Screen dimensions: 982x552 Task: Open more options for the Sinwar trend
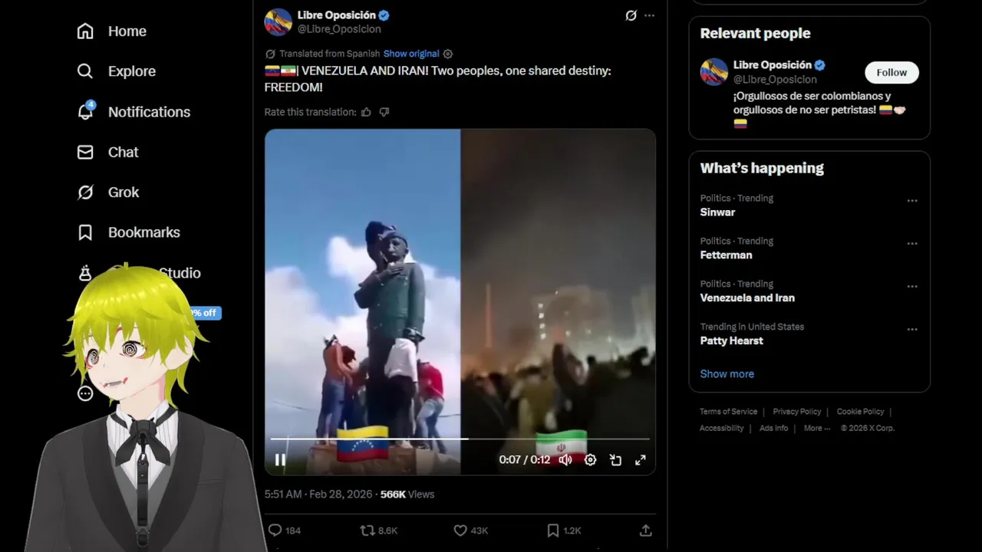(912, 200)
